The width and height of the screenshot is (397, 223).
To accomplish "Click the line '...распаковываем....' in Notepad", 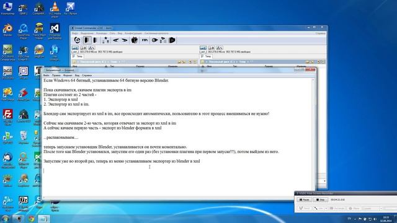I will click(x=61, y=138).
